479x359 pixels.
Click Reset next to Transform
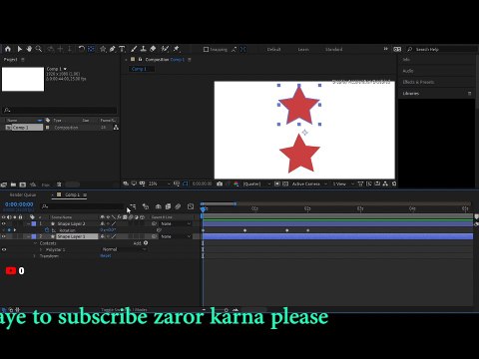pos(106,256)
